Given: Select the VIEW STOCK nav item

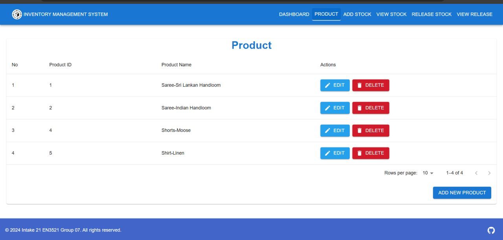Looking at the screenshot, I should tap(391, 14).
